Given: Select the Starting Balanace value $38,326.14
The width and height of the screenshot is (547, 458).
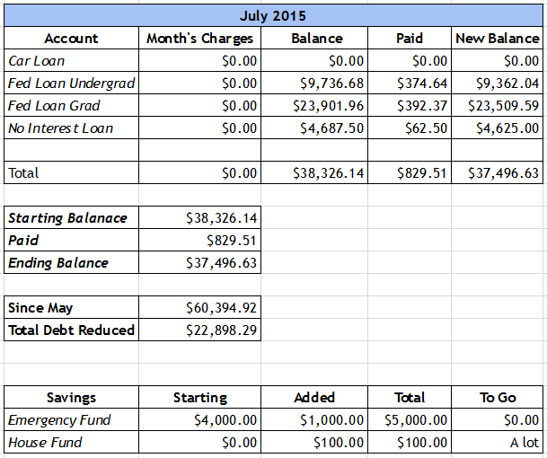Looking at the screenshot, I should [x=199, y=217].
